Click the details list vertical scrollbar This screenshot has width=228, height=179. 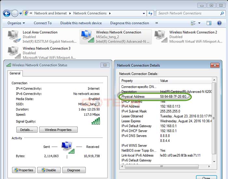click(x=214, y=120)
